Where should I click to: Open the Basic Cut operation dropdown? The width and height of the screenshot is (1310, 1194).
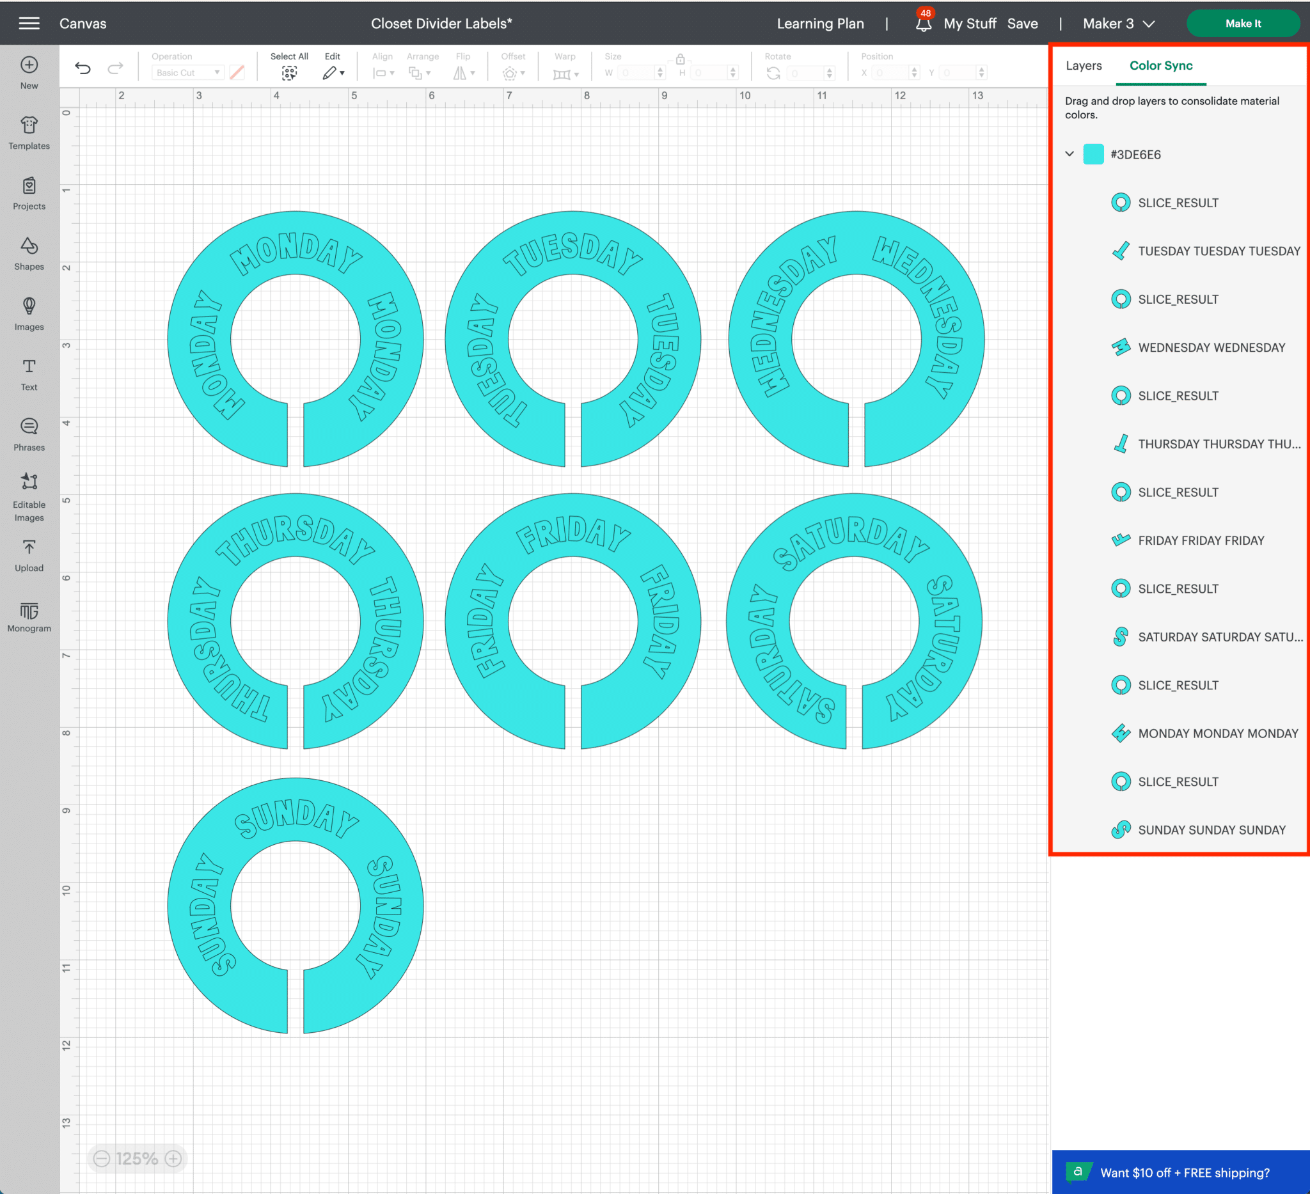coord(188,73)
